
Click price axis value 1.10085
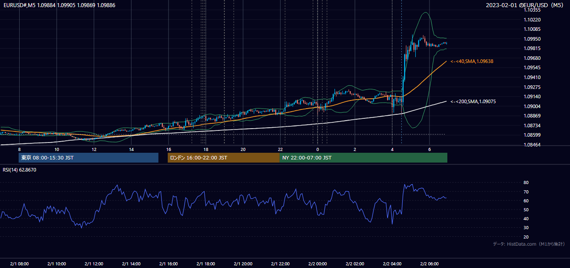532,29
